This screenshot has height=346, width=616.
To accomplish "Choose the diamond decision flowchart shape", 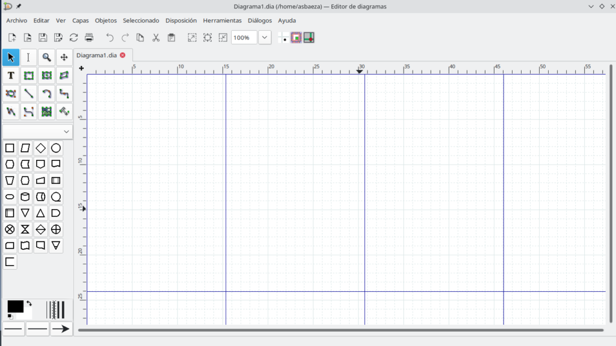I will (x=40, y=148).
